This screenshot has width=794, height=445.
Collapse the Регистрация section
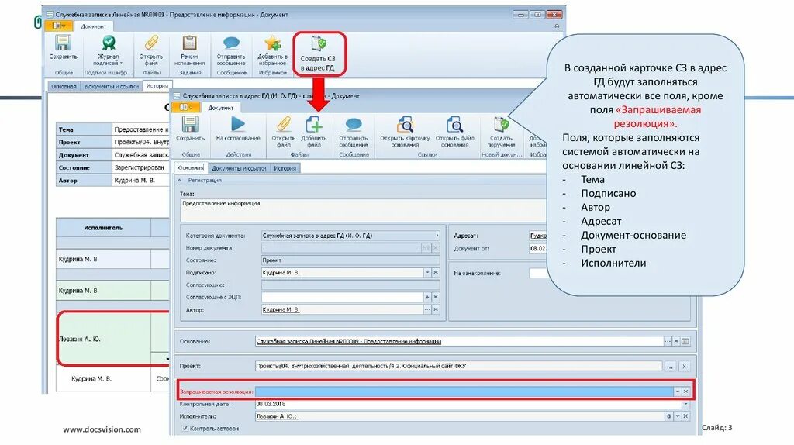pos(180,180)
